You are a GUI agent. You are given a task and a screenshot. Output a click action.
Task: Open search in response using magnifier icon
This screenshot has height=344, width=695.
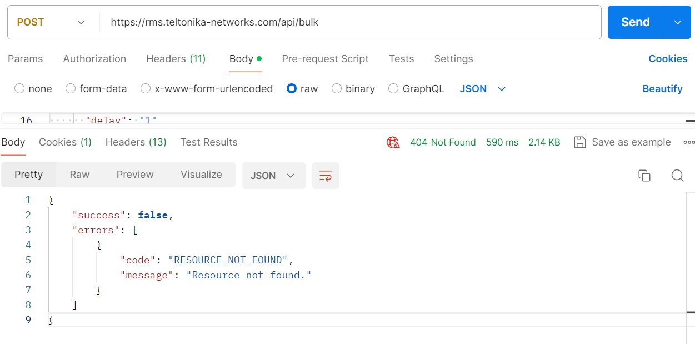coord(677,176)
